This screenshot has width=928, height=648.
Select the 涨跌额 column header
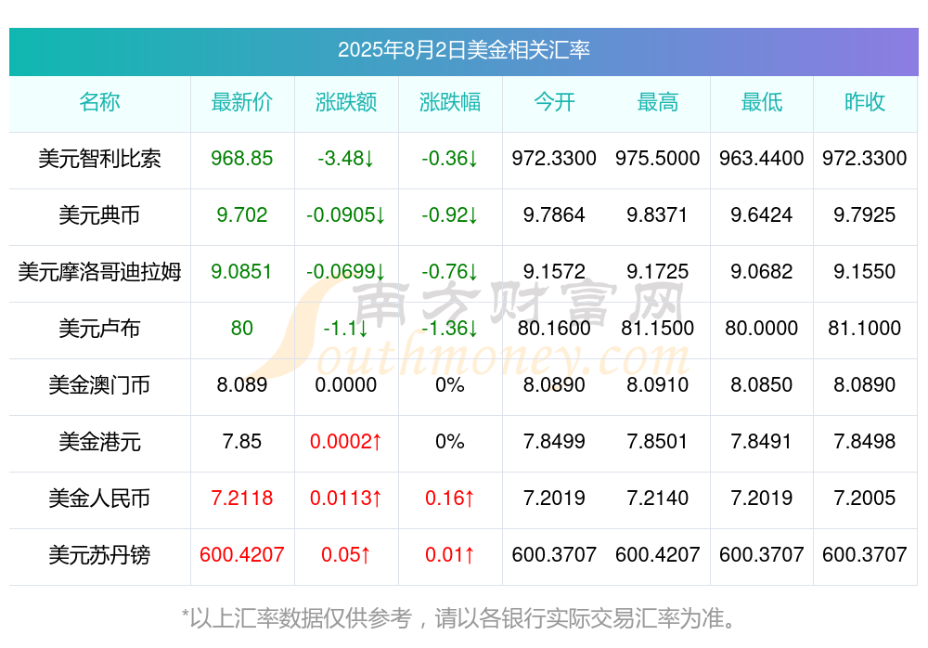point(345,102)
